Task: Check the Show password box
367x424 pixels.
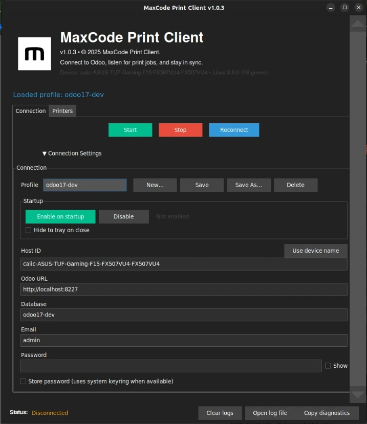Action: pyautogui.click(x=328, y=366)
